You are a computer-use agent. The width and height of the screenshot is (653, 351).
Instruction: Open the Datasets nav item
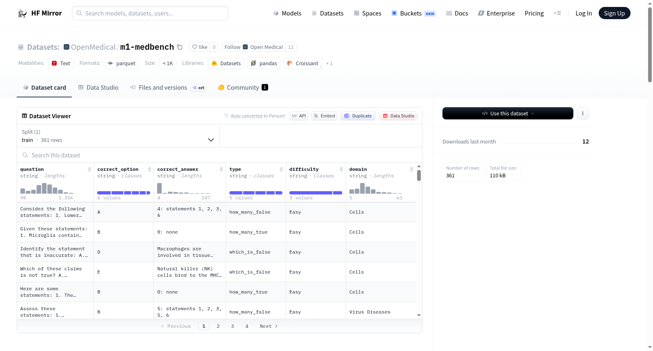pyautogui.click(x=328, y=13)
